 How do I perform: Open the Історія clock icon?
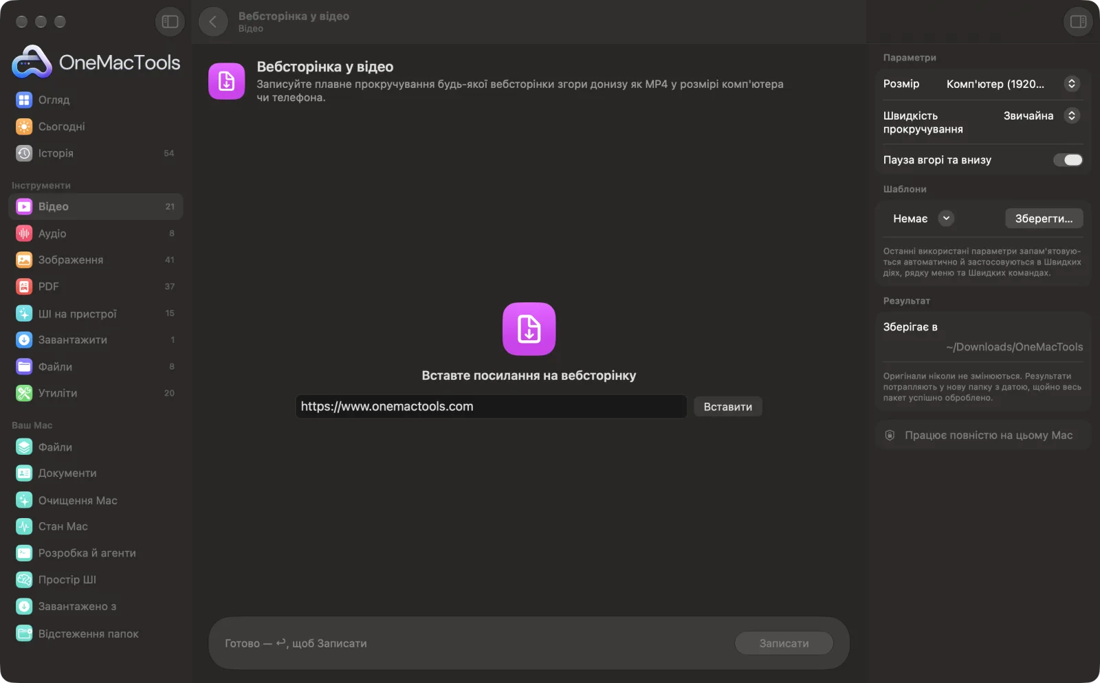click(x=24, y=153)
